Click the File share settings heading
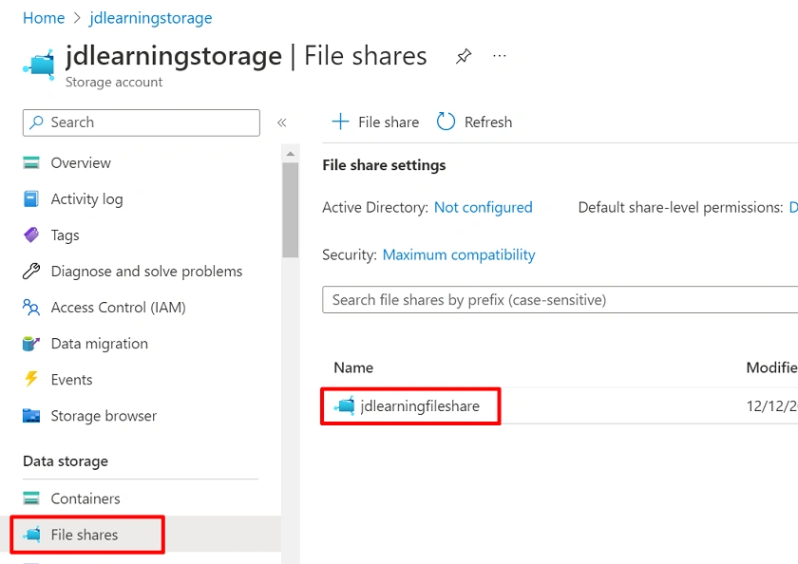Viewport: 798px width, 564px height. click(384, 165)
